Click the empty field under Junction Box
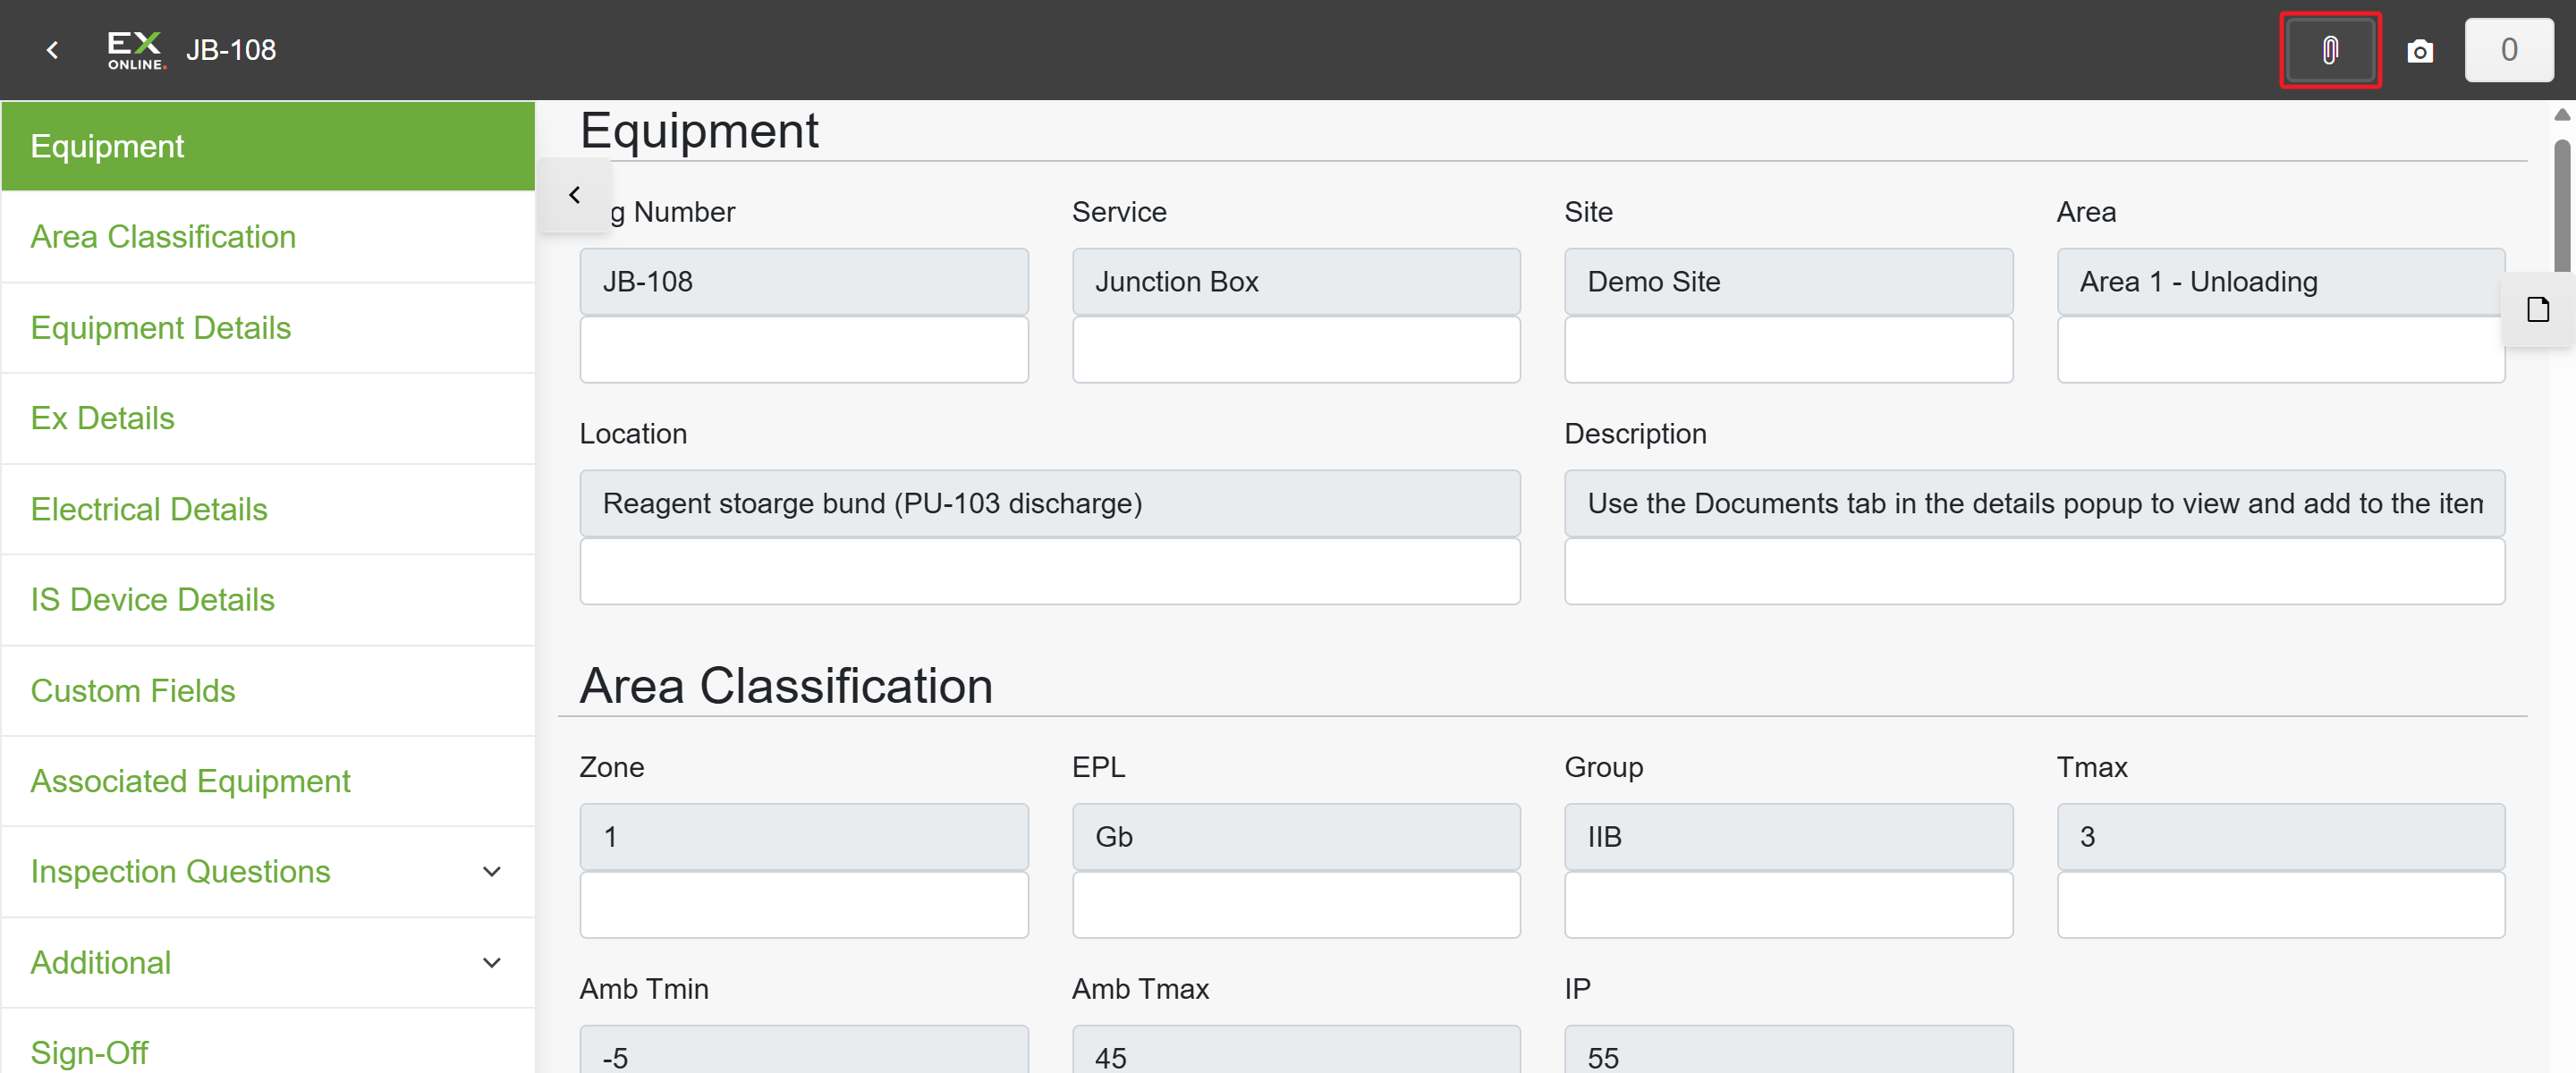Image resolution: width=2576 pixels, height=1073 pixels. pos(1296,350)
